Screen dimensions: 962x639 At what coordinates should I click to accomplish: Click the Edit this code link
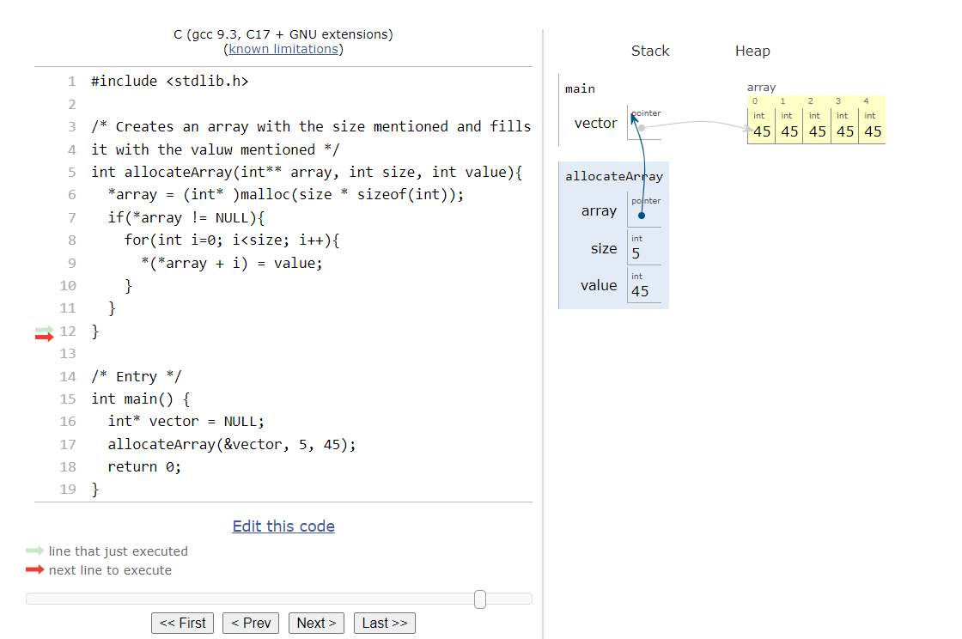pos(283,526)
